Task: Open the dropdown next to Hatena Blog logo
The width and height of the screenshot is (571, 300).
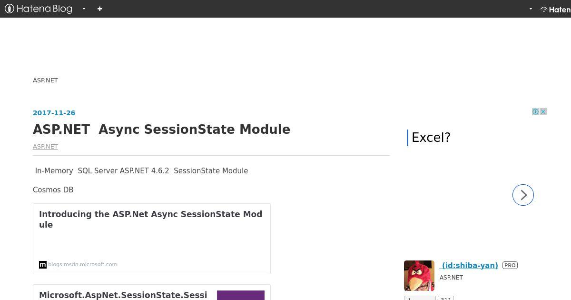Action: click(84, 9)
